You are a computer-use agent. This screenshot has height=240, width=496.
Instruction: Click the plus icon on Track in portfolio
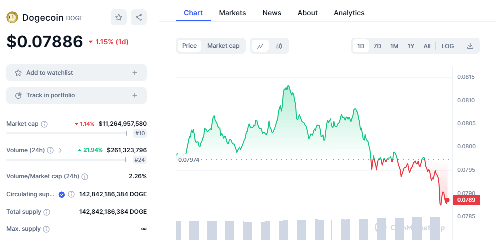pyautogui.click(x=135, y=95)
